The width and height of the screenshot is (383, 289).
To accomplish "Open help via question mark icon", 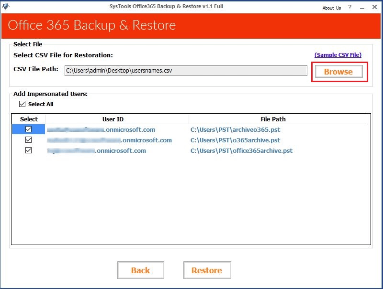I will click(x=350, y=8).
